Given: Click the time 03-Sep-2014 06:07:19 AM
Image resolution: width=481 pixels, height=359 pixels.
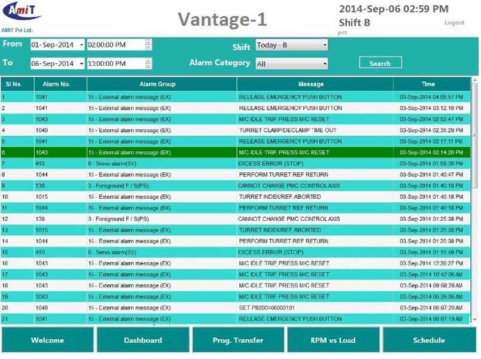Looking at the screenshot, I should tap(431, 319).
